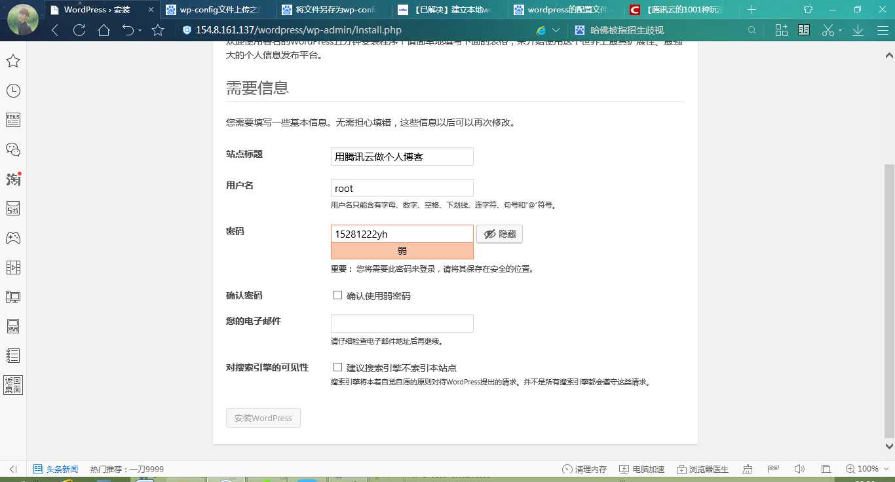The image size is (895, 482).
Task: Open the video film icon in sidebar
Action: (x=12, y=267)
